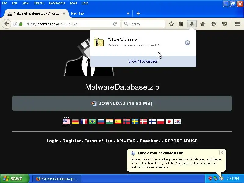Screen dimensions: 244x183
Task: Open the API link
Action: point(120,141)
